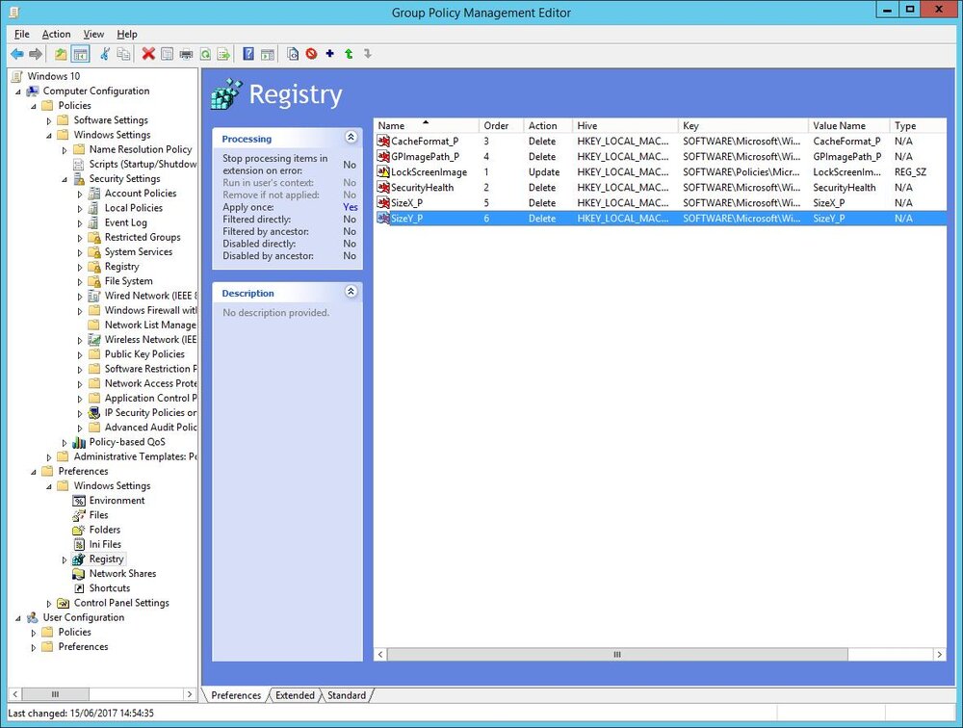Select Registry under Preferences Windows Settings

pyautogui.click(x=106, y=559)
